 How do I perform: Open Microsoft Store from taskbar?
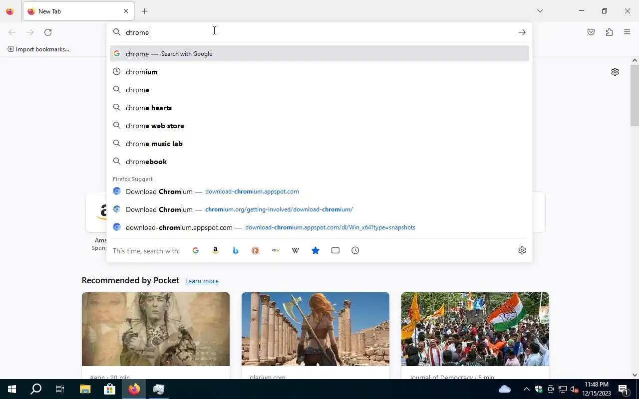pyautogui.click(x=109, y=389)
